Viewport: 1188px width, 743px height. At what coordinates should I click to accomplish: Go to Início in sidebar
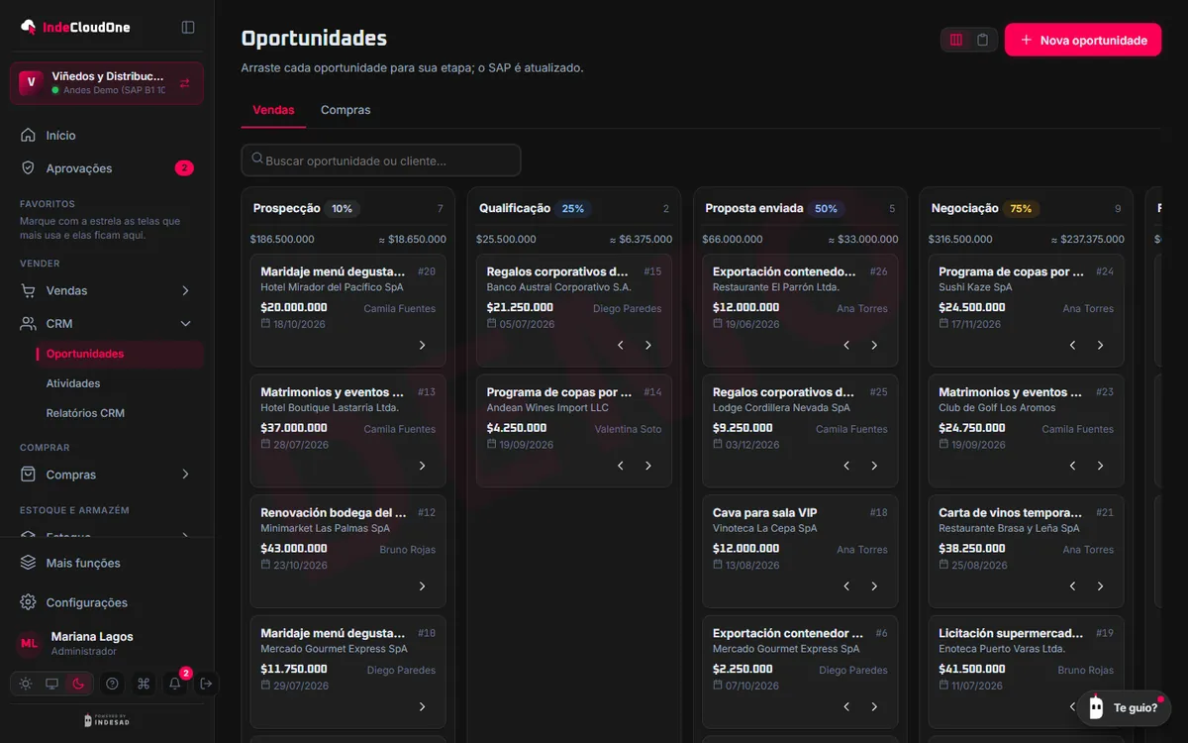[106, 135]
